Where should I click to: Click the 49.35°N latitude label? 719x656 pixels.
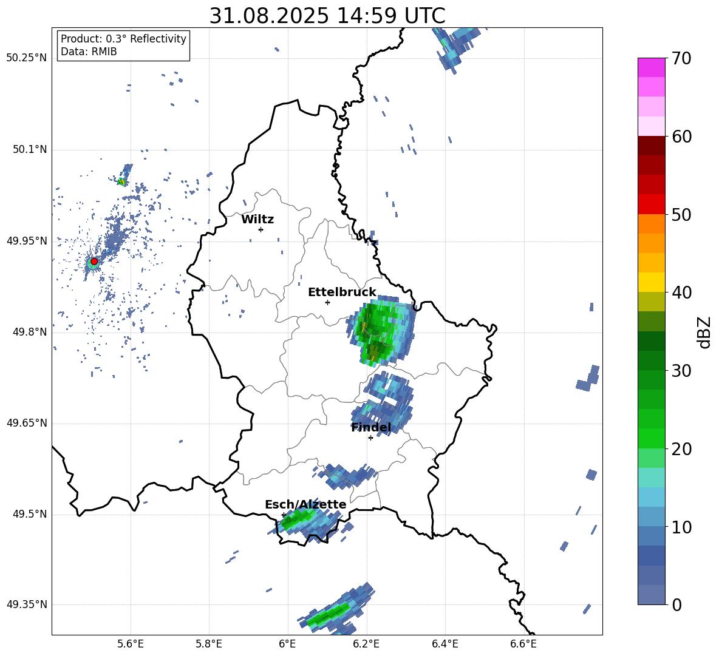pyautogui.click(x=27, y=604)
